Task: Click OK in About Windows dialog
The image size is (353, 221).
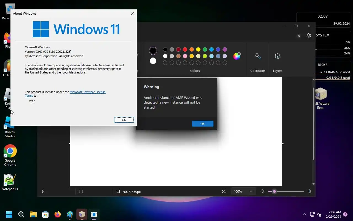Action: 124,120
